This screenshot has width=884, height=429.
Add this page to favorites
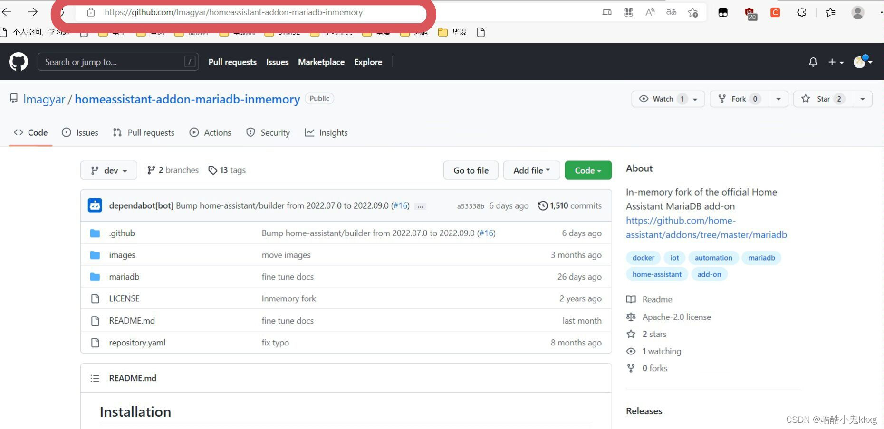[x=693, y=12]
